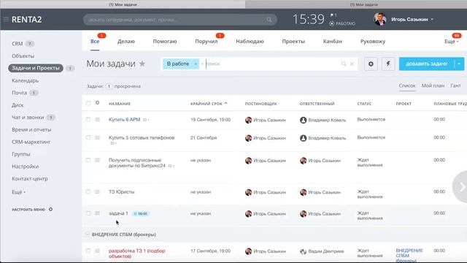Expand the Ещё sidebar menu
Screen dimensions: 467x263
(18, 192)
